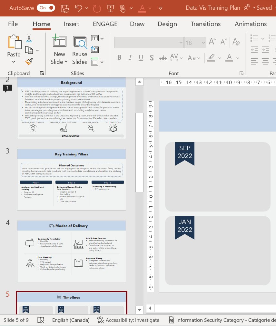Click the Change Case Aa button
The image size is (276, 326).
(194, 58)
